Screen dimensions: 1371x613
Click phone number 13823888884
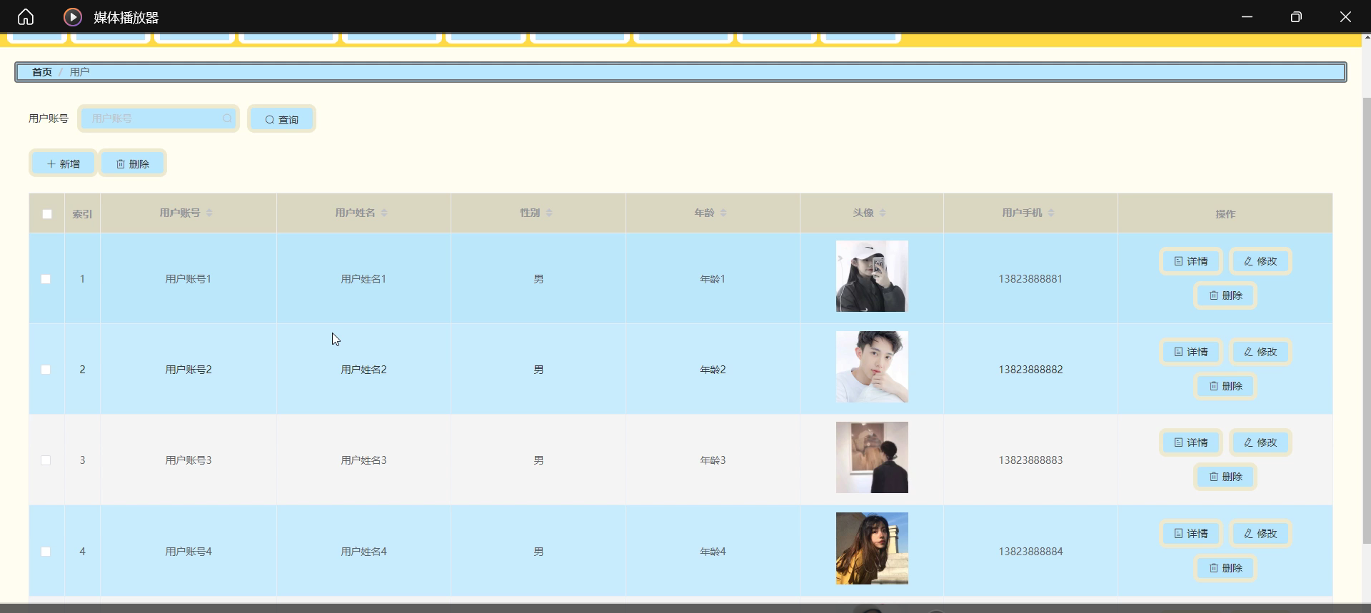tap(1030, 552)
